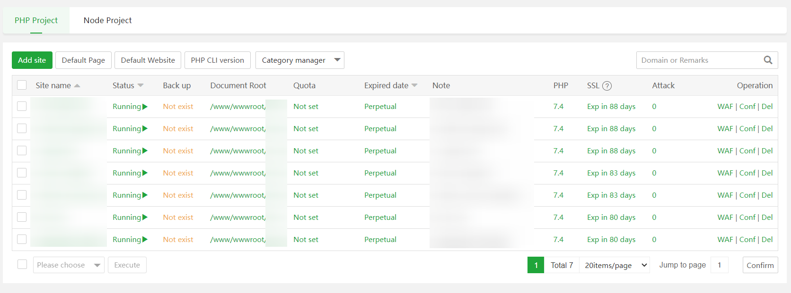
Task: Select the PHP Project tab
Action: click(36, 20)
